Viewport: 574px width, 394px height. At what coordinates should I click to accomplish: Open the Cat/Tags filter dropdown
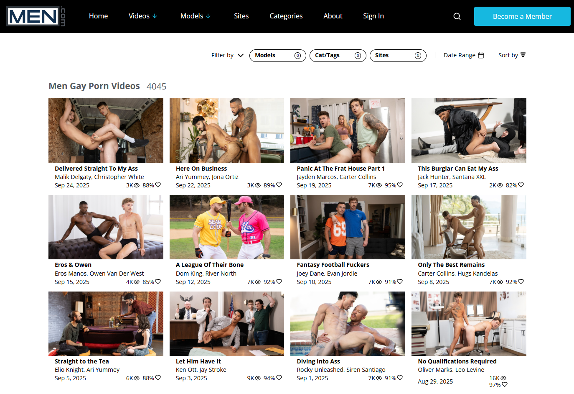[338, 56]
